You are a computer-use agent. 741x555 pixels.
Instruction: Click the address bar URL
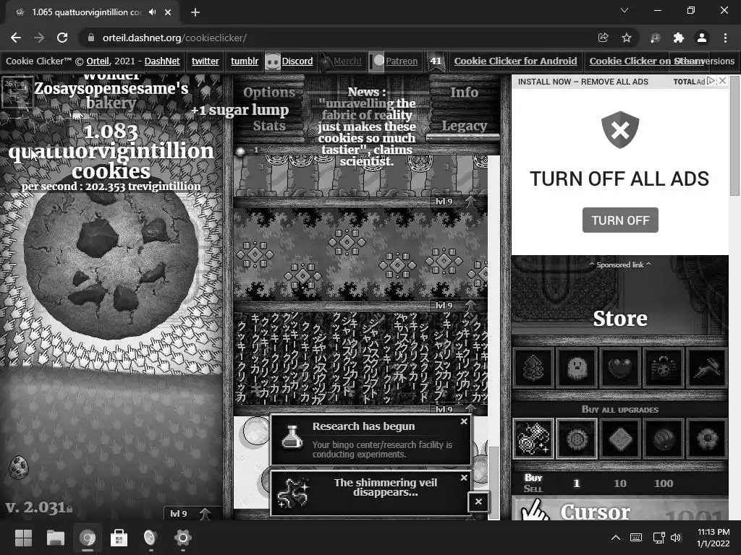174,38
